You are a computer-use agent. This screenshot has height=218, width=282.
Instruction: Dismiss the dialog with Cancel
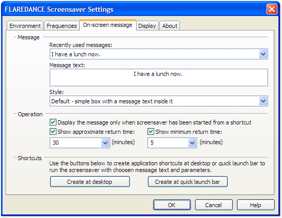click(214, 205)
